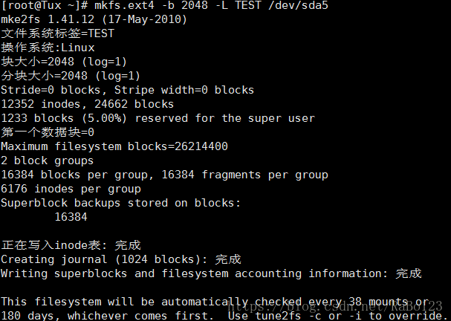Click the Superblock backups stored on blocks line
451x321 pixels.
pyautogui.click(x=121, y=203)
